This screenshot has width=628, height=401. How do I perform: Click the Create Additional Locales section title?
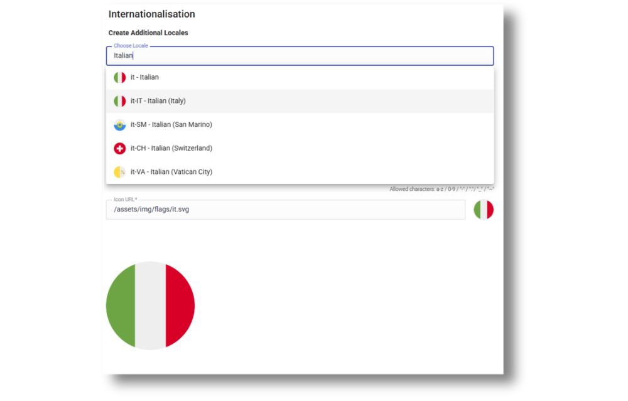tap(148, 32)
